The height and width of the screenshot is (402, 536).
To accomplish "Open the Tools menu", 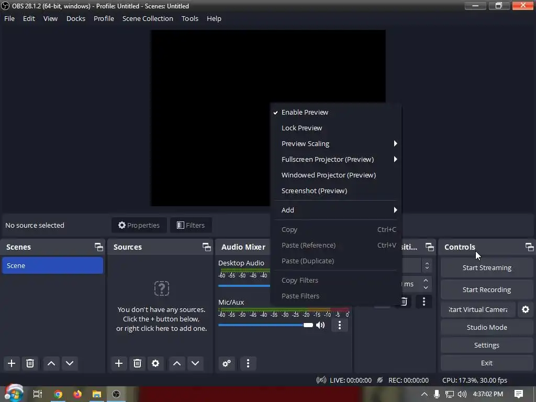I will pyautogui.click(x=189, y=18).
